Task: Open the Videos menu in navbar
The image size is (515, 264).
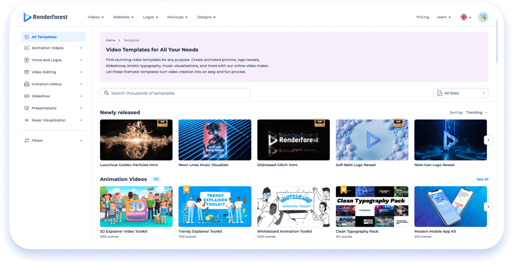Action: (x=96, y=17)
